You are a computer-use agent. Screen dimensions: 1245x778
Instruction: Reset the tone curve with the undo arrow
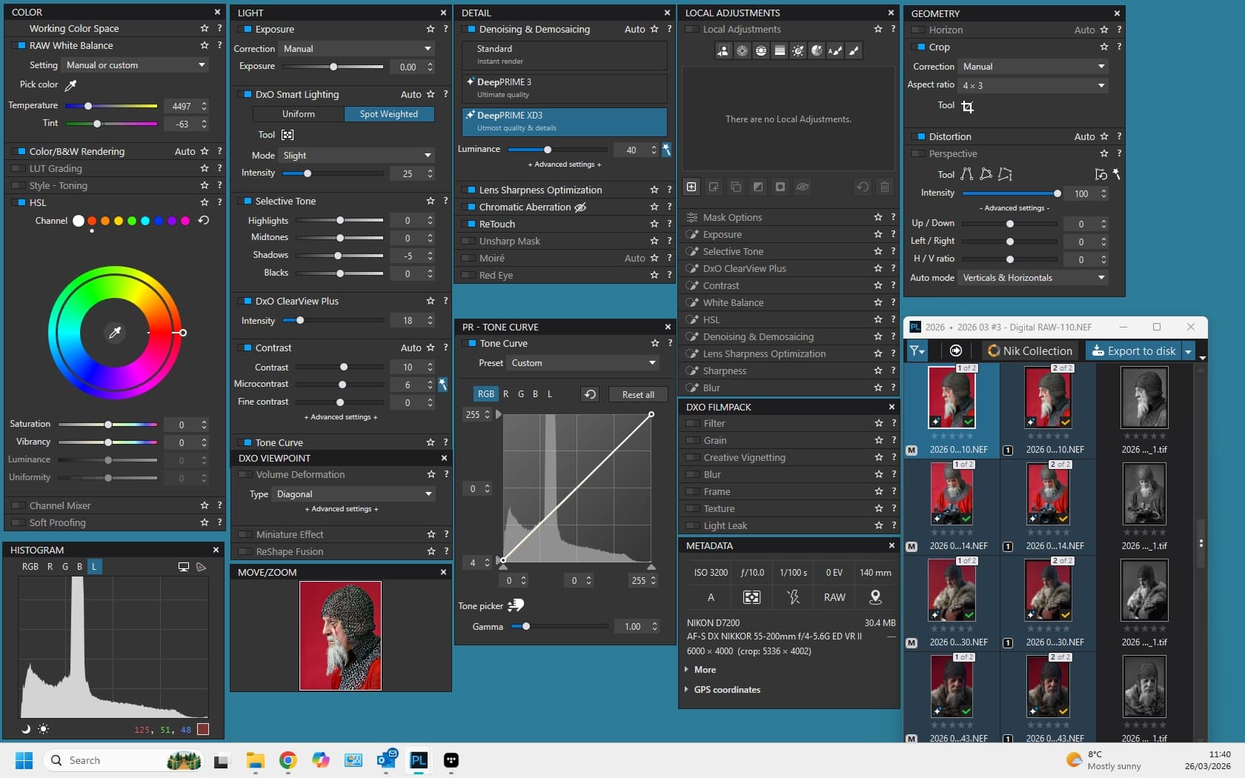pyautogui.click(x=590, y=394)
